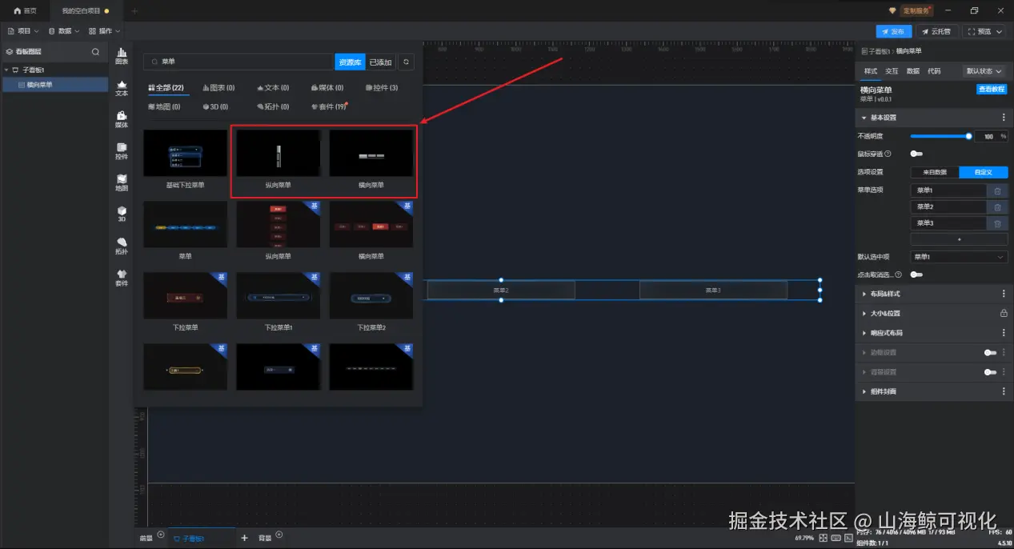The height and width of the screenshot is (549, 1014).
Task: Click the console icon in status bar
Action: [x=848, y=538]
